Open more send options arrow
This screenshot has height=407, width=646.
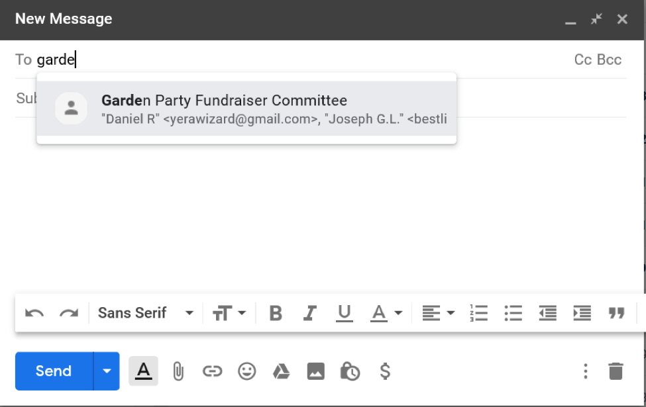coord(107,371)
